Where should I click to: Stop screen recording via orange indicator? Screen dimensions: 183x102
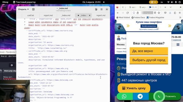153,2
